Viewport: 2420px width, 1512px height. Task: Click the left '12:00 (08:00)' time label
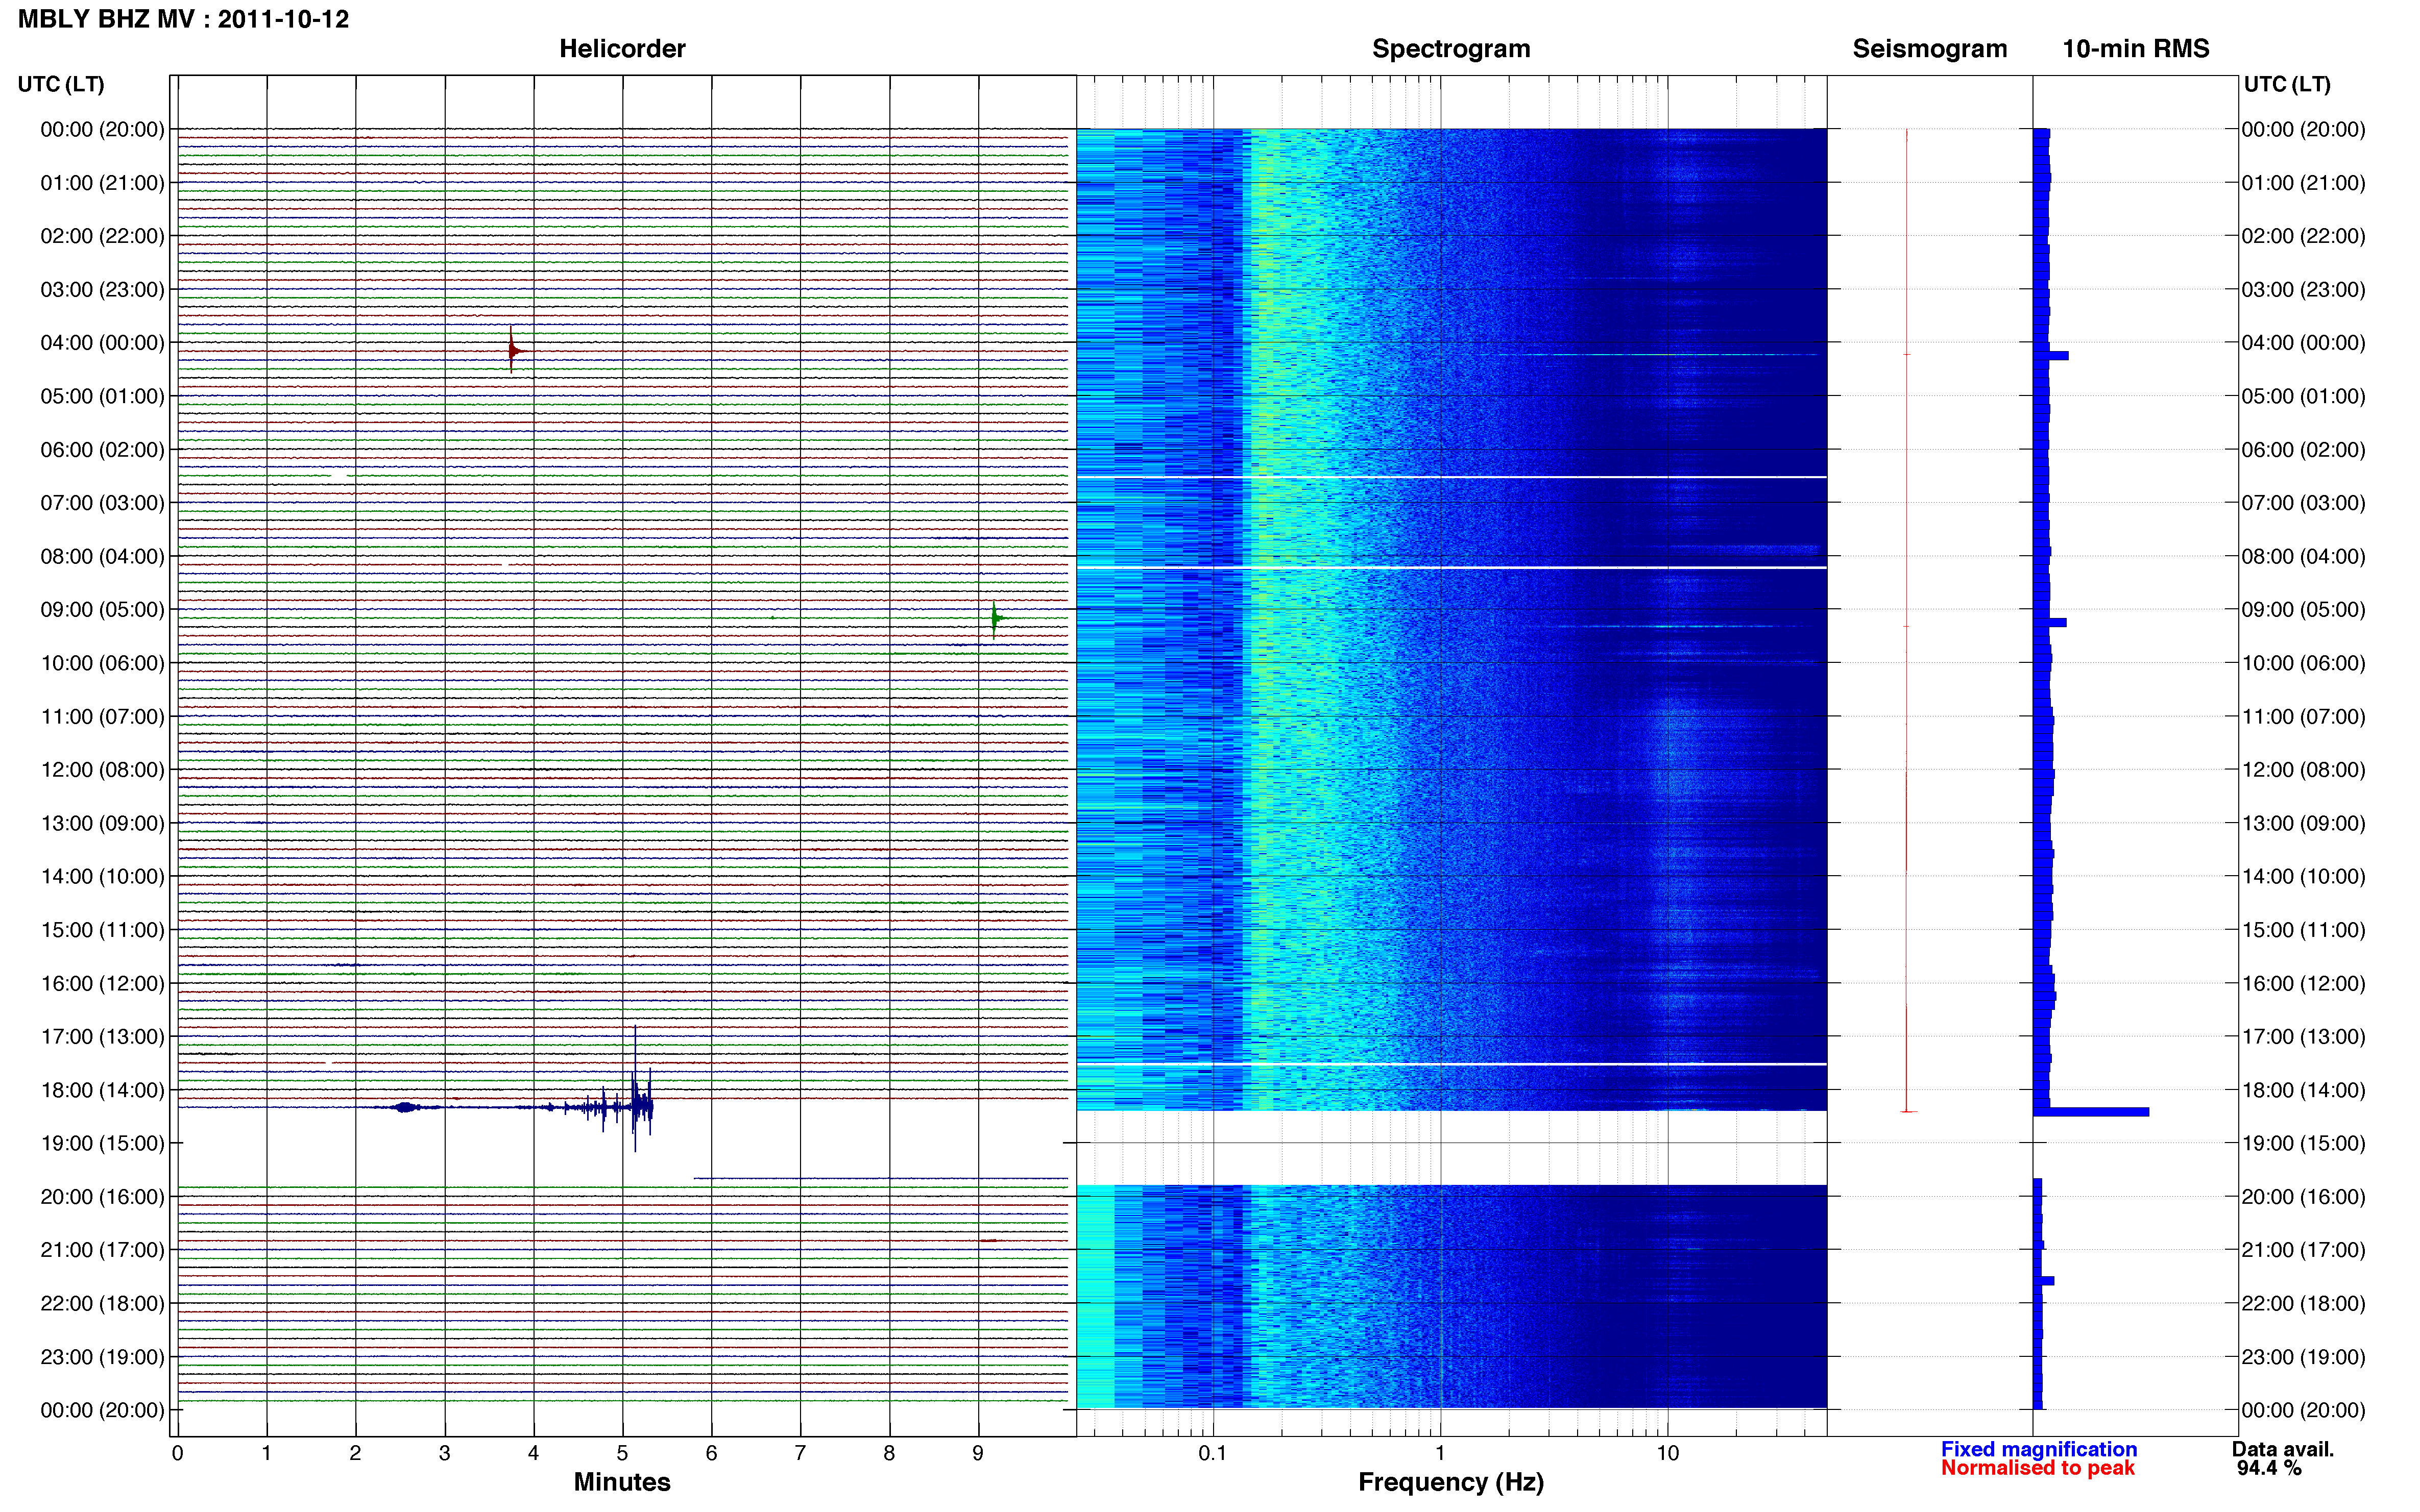coord(102,769)
